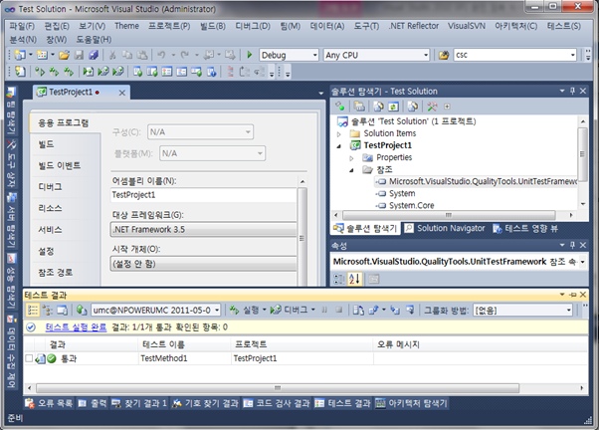Click the export test results icon
Viewport: 599px width, 430px height.
[373, 310]
